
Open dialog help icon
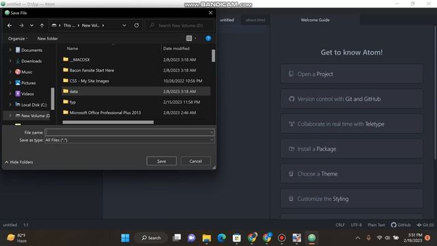(208, 38)
